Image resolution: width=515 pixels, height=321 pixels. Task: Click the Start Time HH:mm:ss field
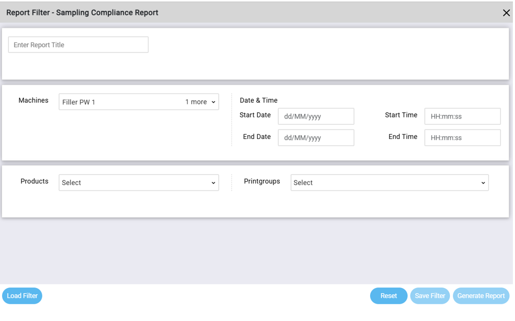tap(462, 116)
